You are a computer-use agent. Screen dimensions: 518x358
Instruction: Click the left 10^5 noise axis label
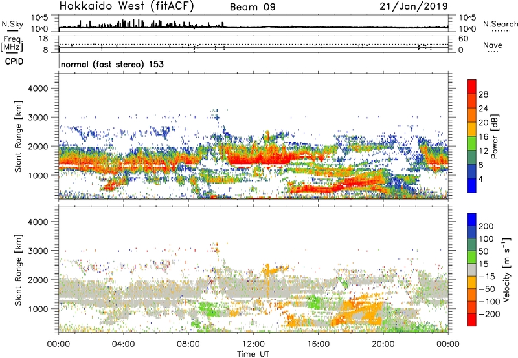39,18
